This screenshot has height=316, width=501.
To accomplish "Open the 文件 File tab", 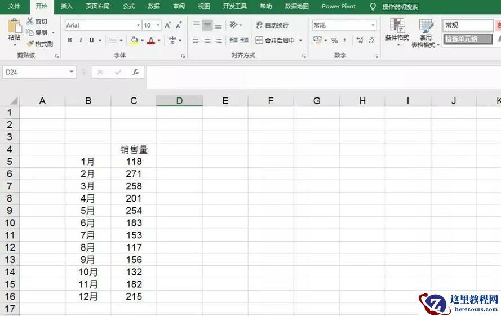I will [x=14, y=6].
